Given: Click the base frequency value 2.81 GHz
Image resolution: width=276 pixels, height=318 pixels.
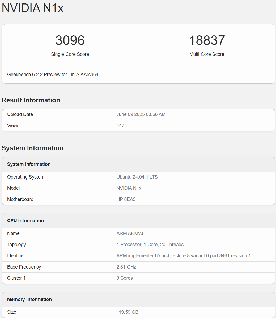Looking at the screenshot, I should [x=126, y=267].
